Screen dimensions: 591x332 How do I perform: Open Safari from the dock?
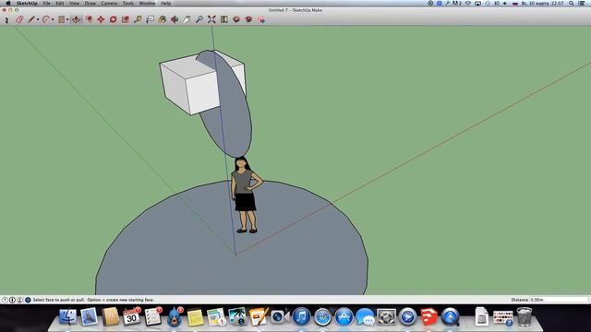[322, 317]
